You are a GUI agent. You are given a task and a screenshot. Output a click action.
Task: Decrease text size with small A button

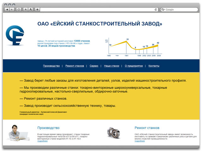pos(26,9)
